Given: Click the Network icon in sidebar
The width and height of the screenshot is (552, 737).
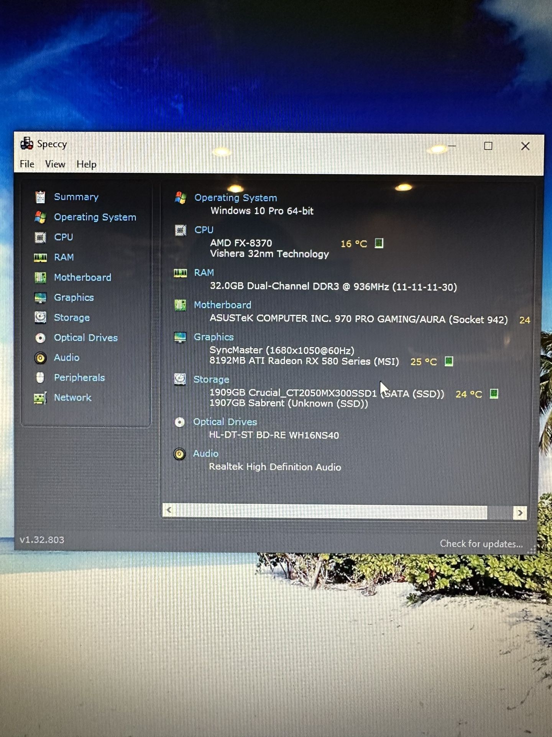Looking at the screenshot, I should (40, 398).
